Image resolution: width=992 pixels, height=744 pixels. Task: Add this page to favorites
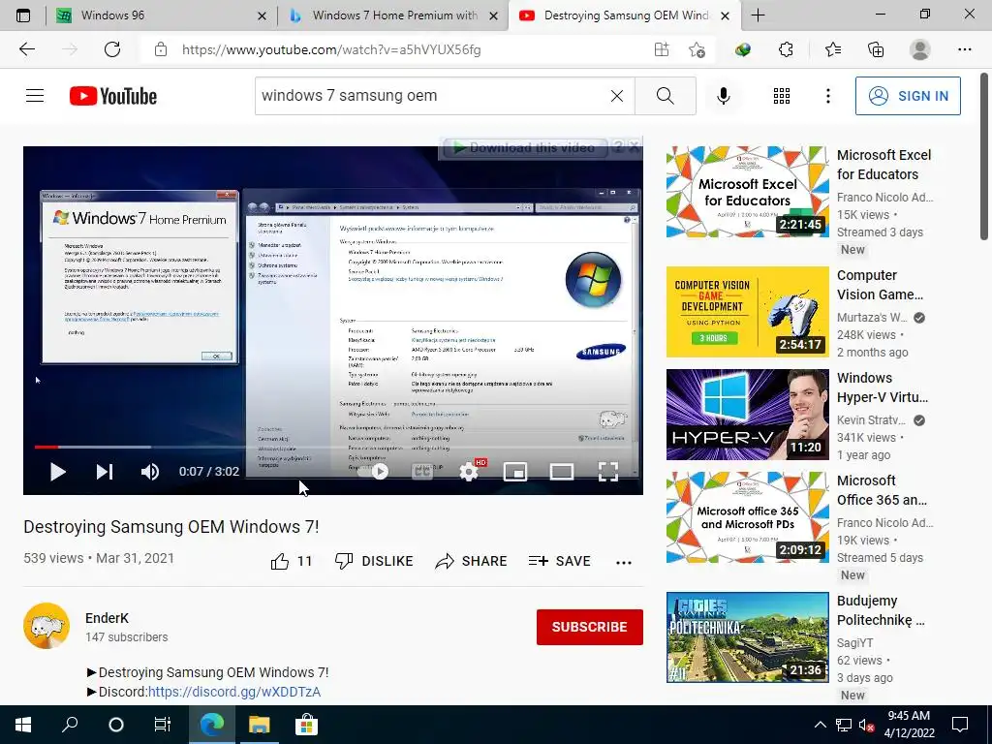pos(697,49)
